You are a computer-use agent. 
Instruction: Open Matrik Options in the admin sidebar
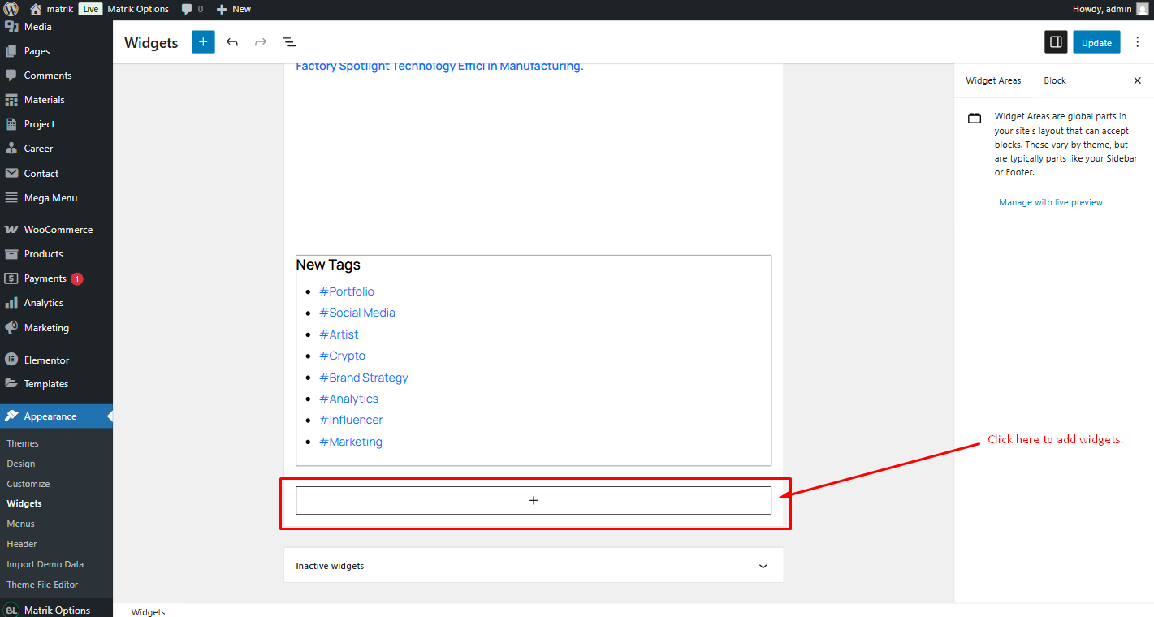point(56,610)
